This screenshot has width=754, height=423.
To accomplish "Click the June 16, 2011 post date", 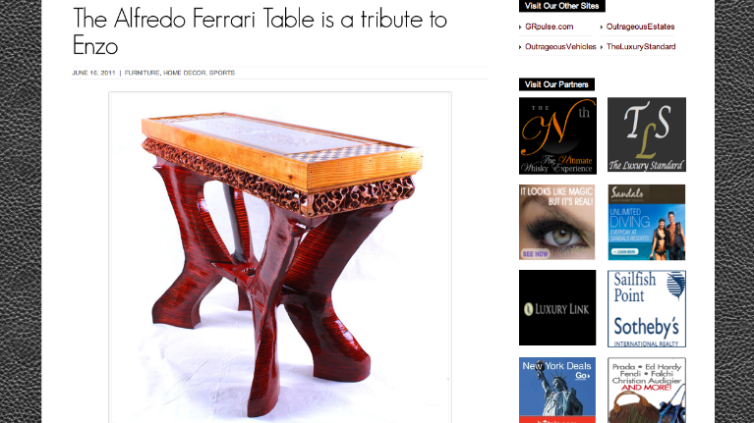I will [93, 73].
